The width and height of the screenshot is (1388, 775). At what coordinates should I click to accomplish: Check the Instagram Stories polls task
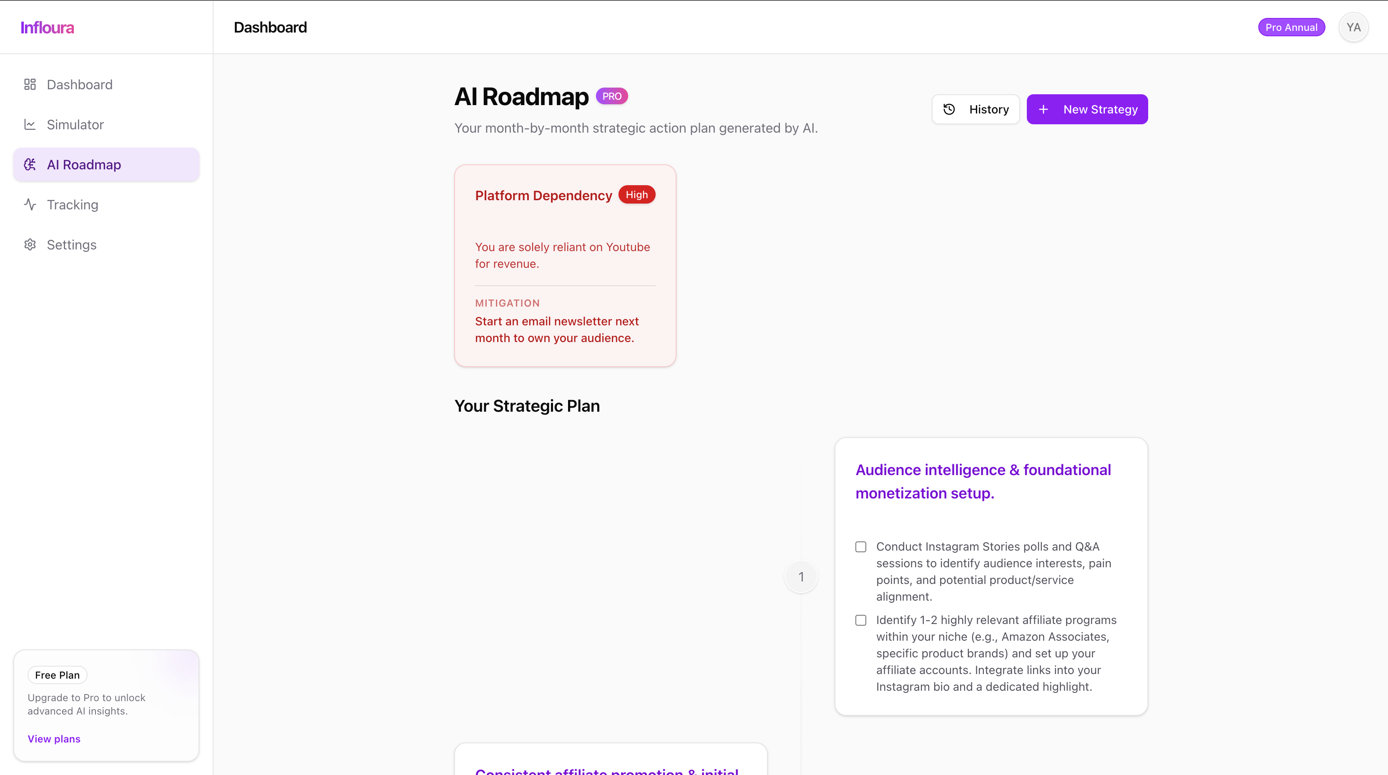coord(861,547)
